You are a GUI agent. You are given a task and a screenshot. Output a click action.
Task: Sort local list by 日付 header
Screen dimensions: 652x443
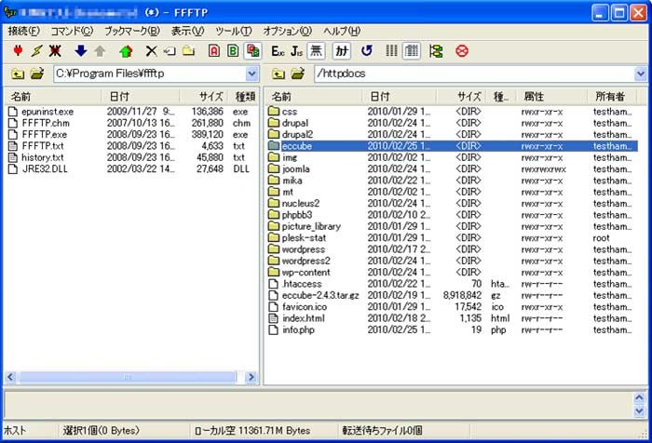(x=140, y=97)
